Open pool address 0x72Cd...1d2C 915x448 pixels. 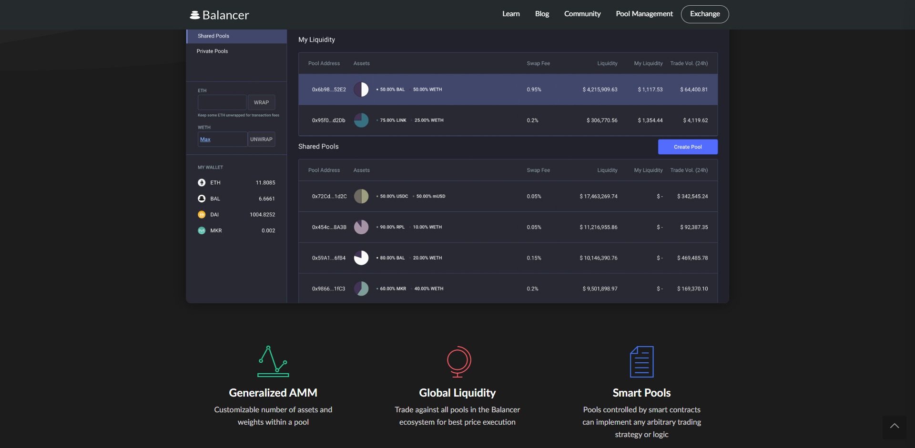[x=329, y=196]
